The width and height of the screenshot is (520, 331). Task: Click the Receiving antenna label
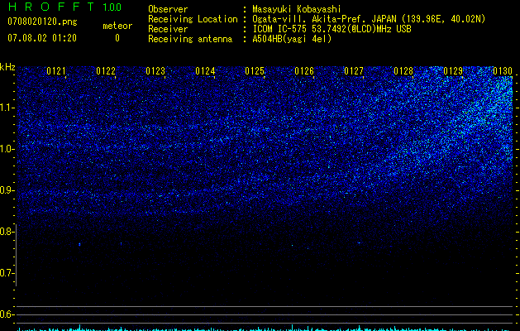(190, 39)
